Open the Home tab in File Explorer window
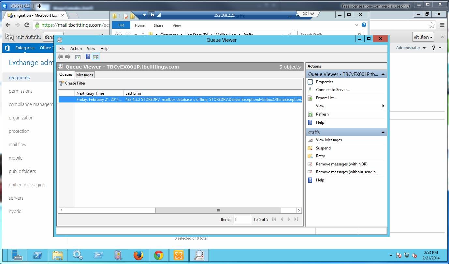Image resolution: width=449 pixels, height=264 pixels. coord(140,25)
